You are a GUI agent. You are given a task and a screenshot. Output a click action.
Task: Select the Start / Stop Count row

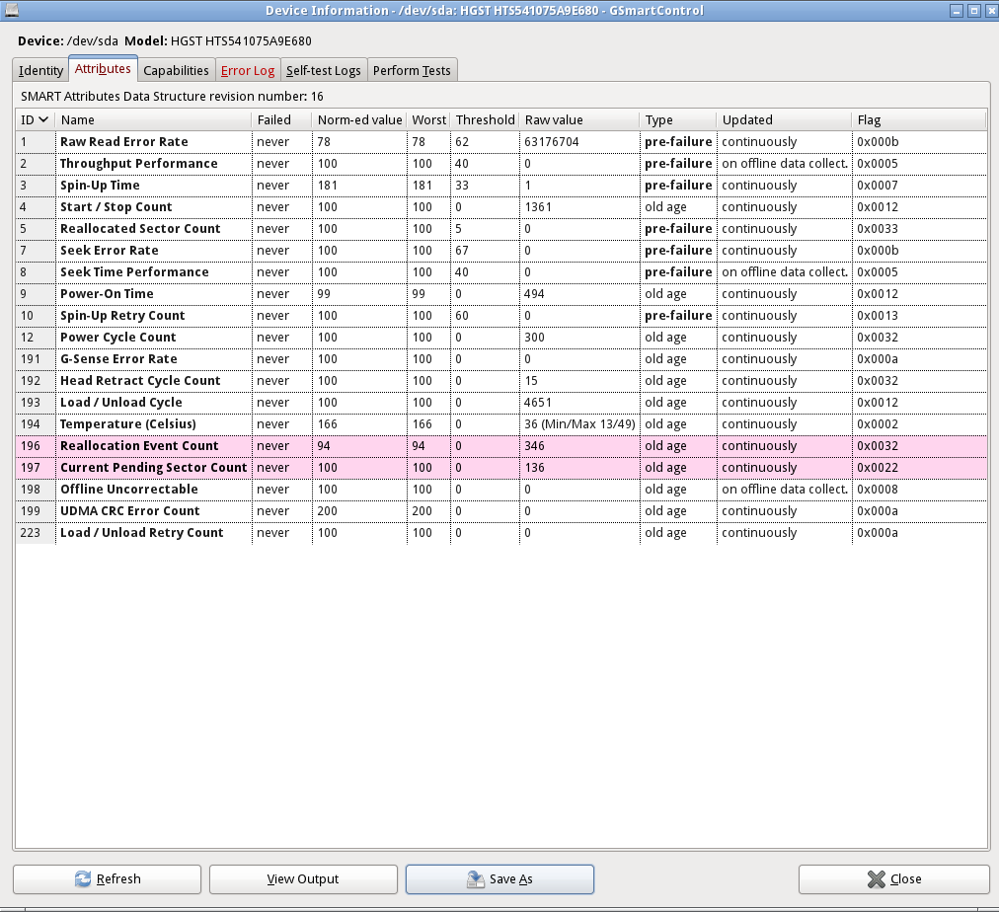500,207
